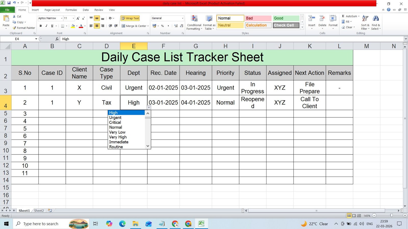408x229 pixels.
Task: Click the Delete cells icon
Action: pyautogui.click(x=322, y=18)
